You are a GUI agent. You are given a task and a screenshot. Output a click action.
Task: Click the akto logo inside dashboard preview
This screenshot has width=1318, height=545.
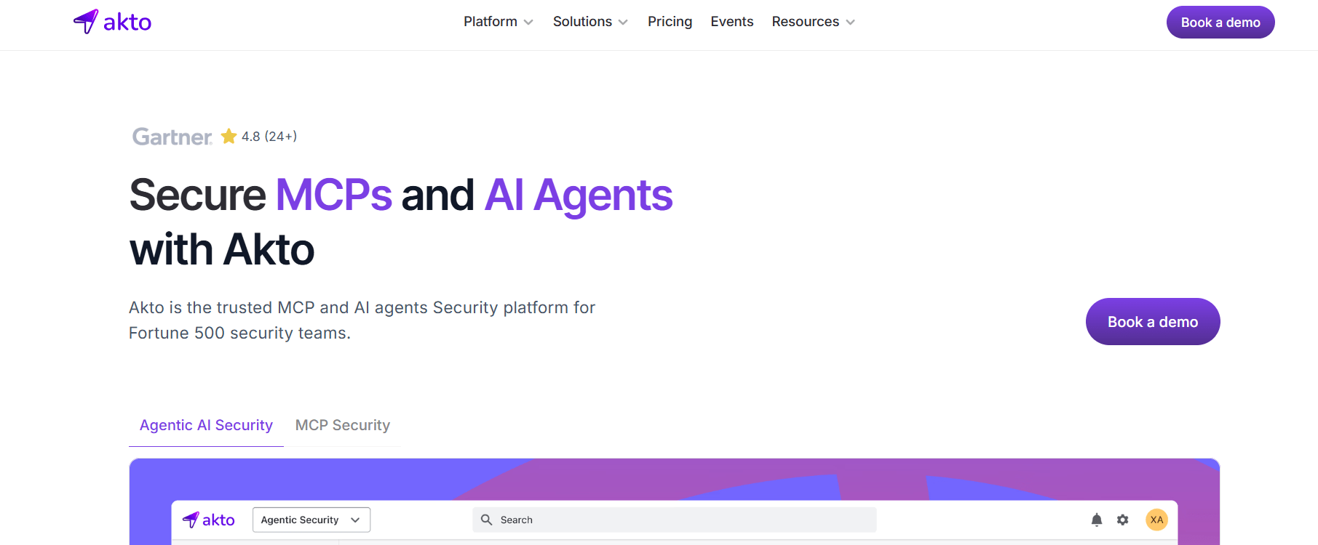208,520
